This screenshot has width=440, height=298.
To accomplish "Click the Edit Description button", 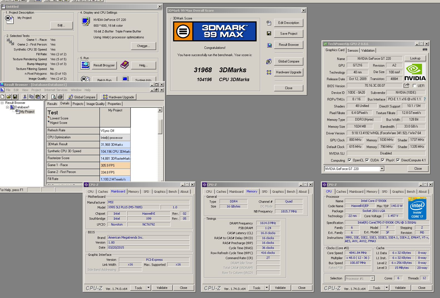I will pos(289,23).
